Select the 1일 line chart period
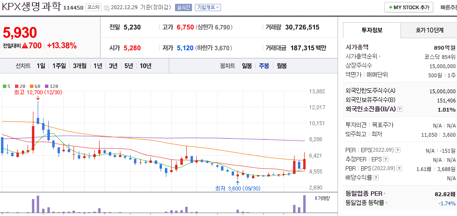 click(x=41, y=66)
